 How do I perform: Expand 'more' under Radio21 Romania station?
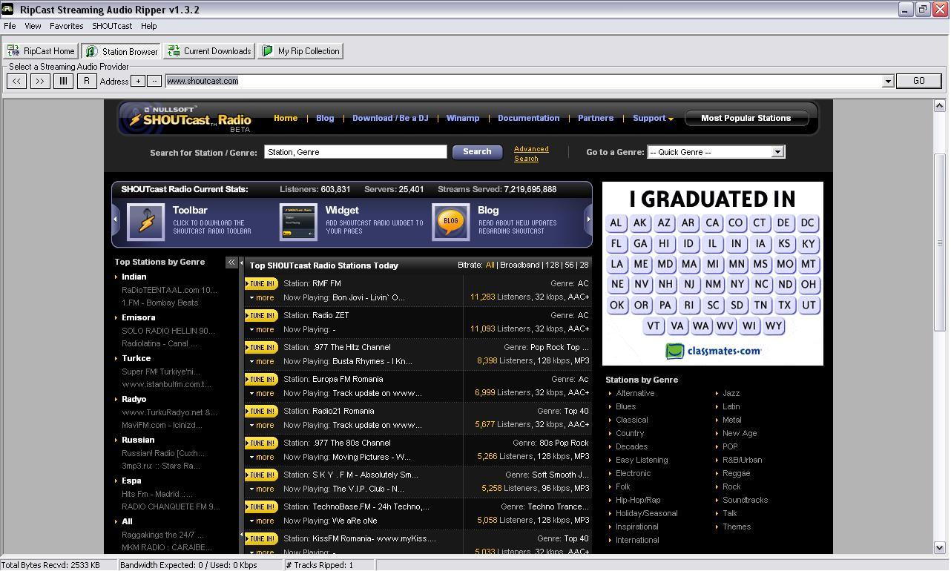click(262, 425)
